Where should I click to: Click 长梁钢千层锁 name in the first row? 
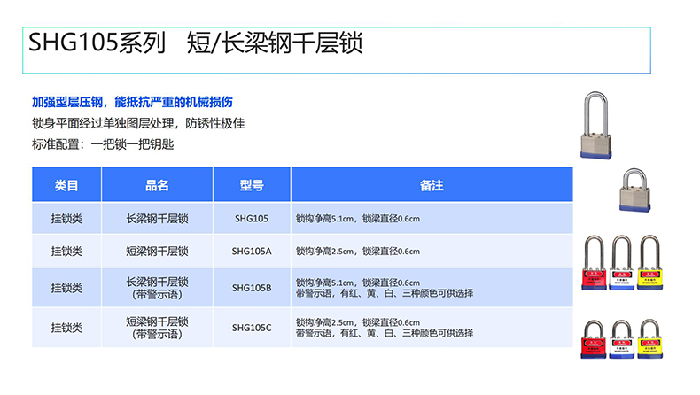coord(157,218)
